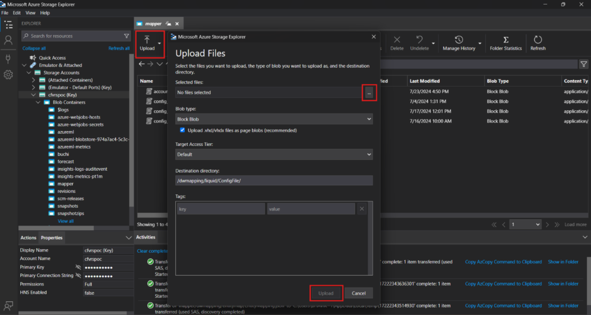Click the Delete toolbar icon

[x=397, y=44]
